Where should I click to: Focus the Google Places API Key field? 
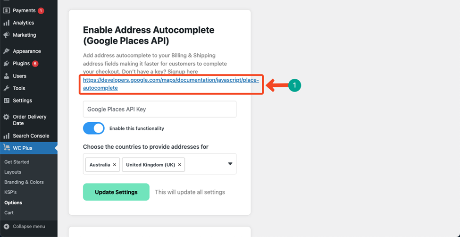[x=159, y=109]
